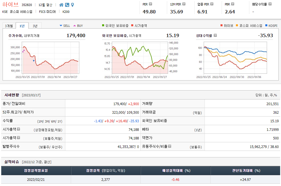Click the 52주 high/low value 323,000/ 109,500

click(x=126, y=112)
